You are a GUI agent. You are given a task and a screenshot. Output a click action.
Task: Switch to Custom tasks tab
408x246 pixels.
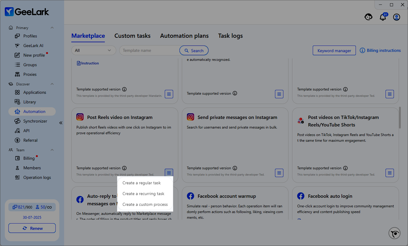pyautogui.click(x=132, y=36)
